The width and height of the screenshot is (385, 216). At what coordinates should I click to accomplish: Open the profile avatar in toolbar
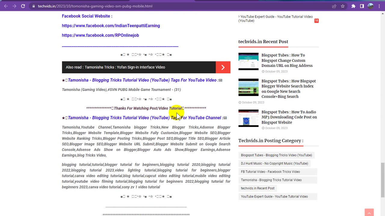coord(371,6)
